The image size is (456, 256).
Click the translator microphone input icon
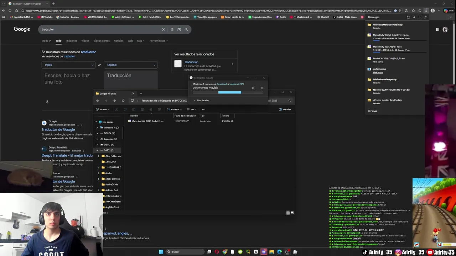pyautogui.click(x=47, y=102)
